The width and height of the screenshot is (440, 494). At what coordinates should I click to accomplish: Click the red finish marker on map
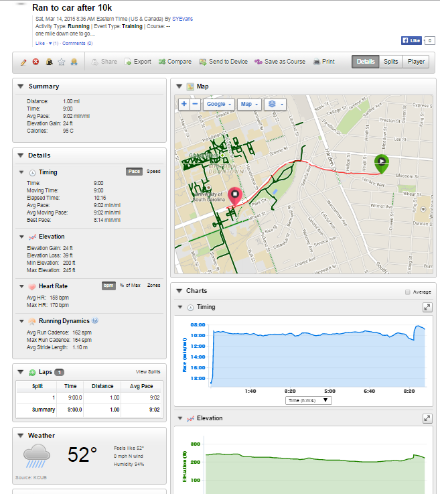coord(234,196)
